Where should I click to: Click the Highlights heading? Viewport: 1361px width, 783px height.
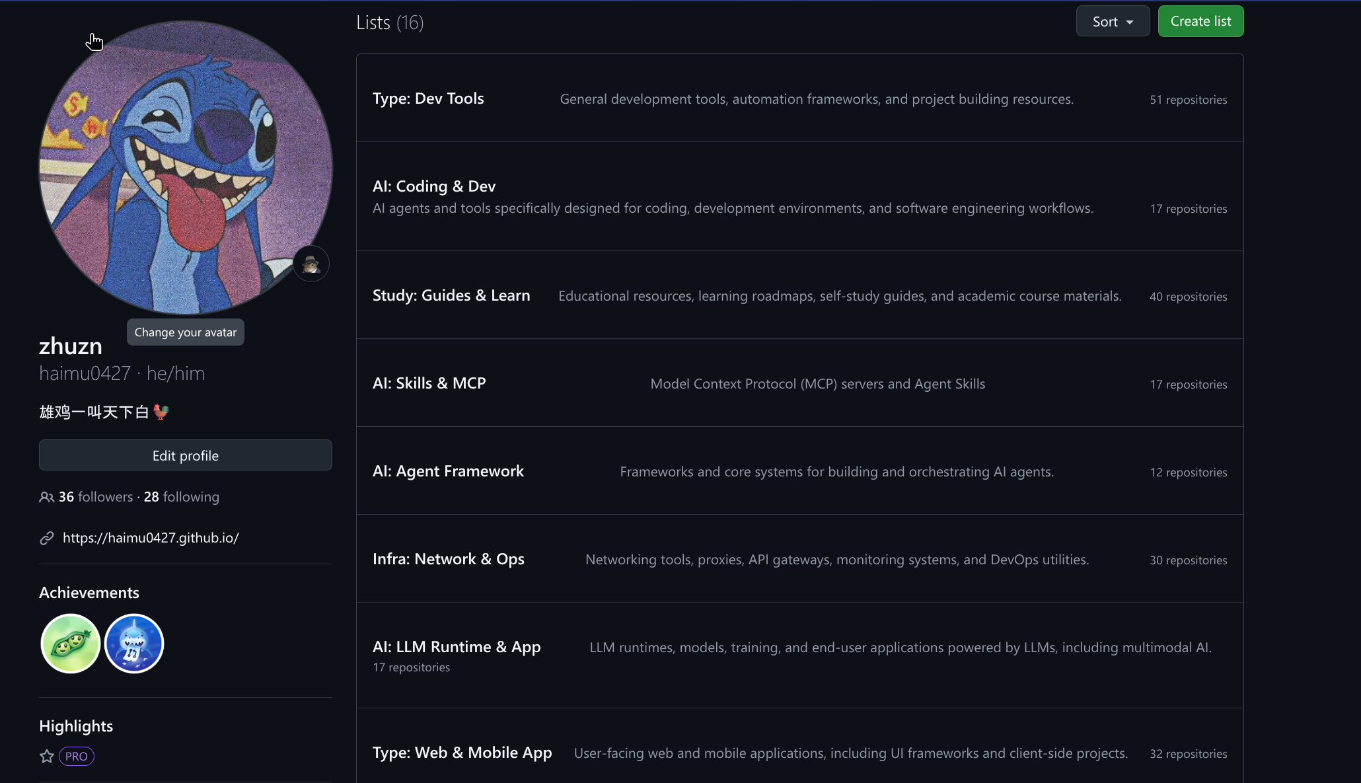[76, 726]
